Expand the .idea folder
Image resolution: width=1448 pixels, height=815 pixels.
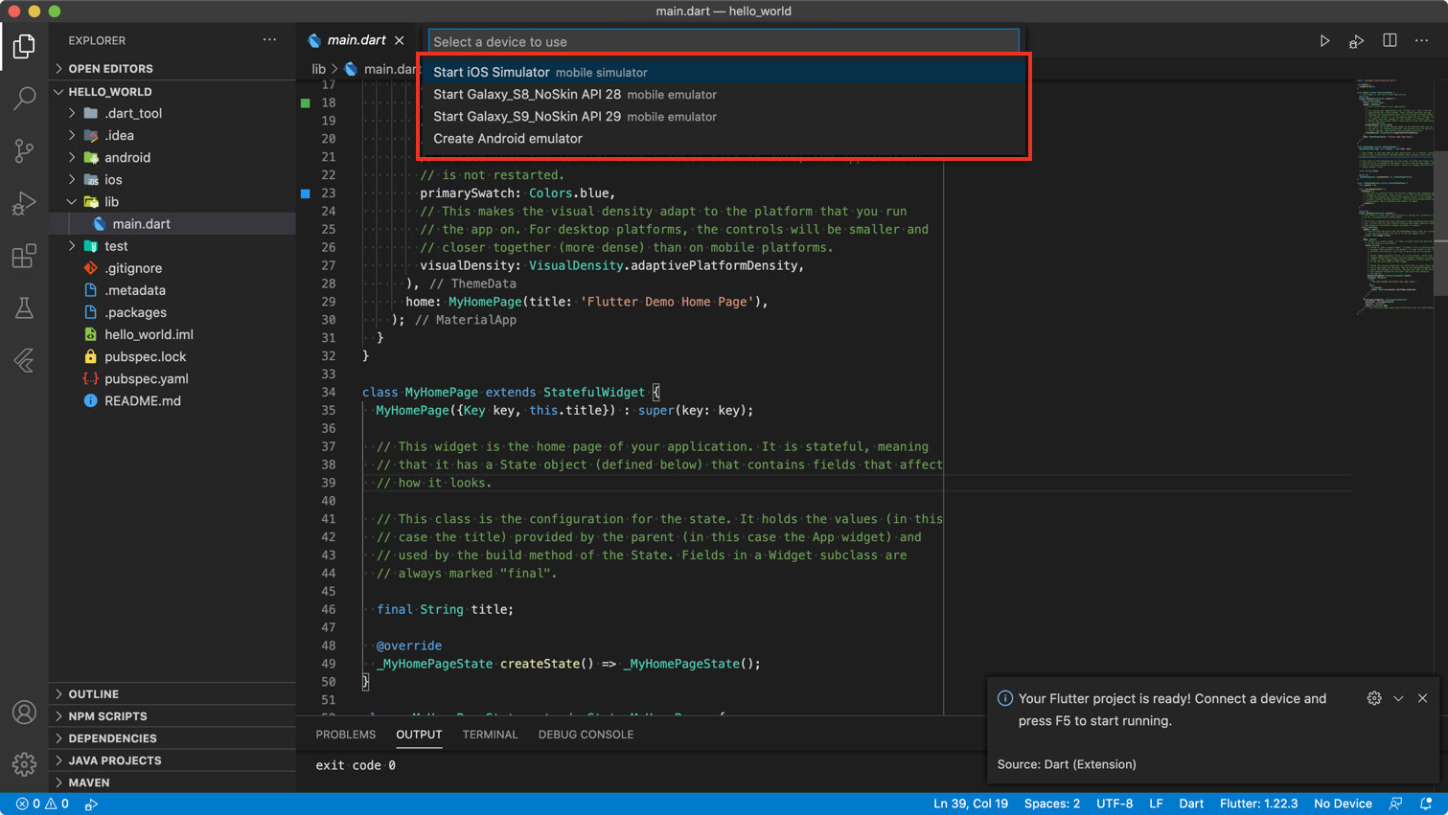[x=172, y=135]
